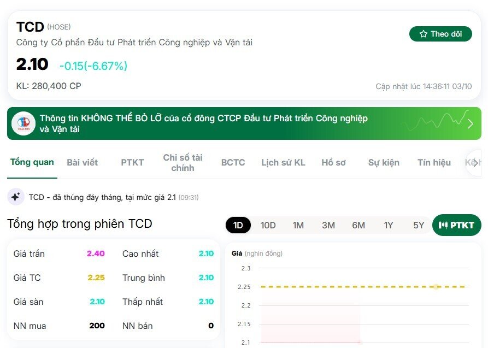
Task: Open the Tín hiệu signals tab
Action: point(433,162)
